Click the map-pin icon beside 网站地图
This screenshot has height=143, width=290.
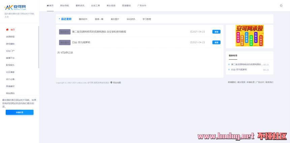point(111,82)
